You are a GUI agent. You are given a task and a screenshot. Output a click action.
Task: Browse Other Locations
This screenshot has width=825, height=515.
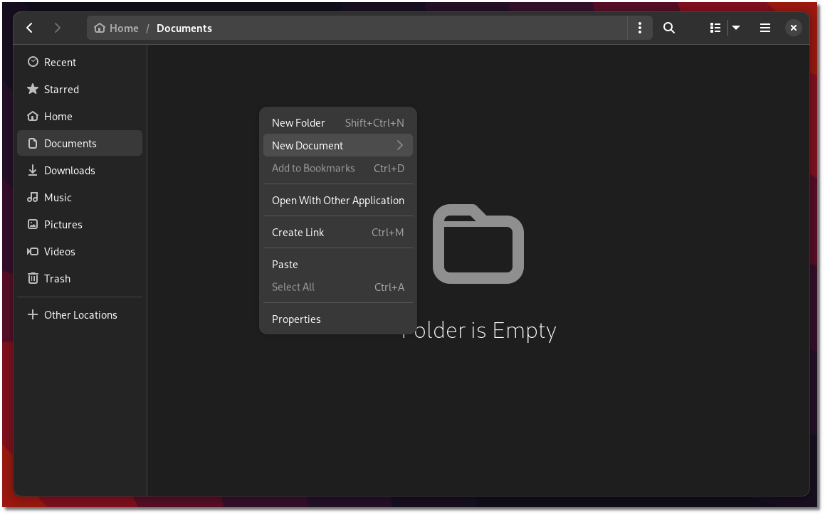click(x=80, y=314)
